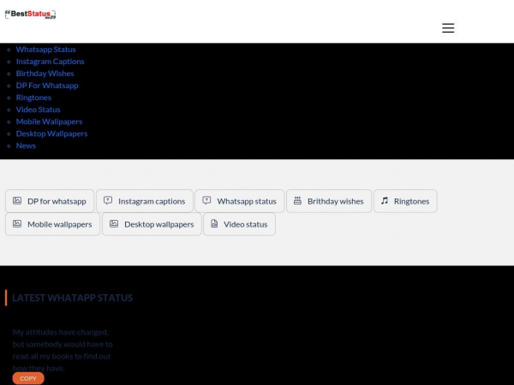This screenshot has width=514, height=385.
Task: Click the orange COPY button
Action: [28, 378]
